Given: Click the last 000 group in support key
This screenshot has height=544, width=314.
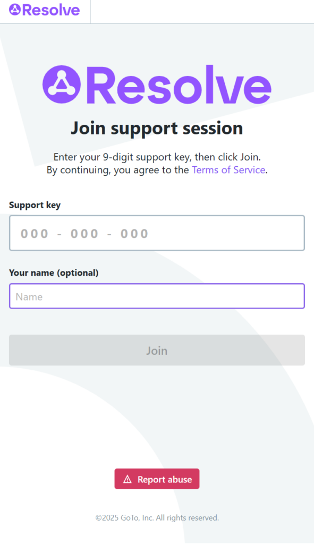Looking at the screenshot, I should coord(134,234).
